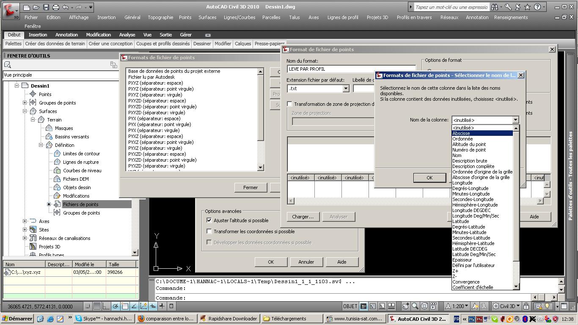Toggle object snap icon in status bar

pos(125,306)
